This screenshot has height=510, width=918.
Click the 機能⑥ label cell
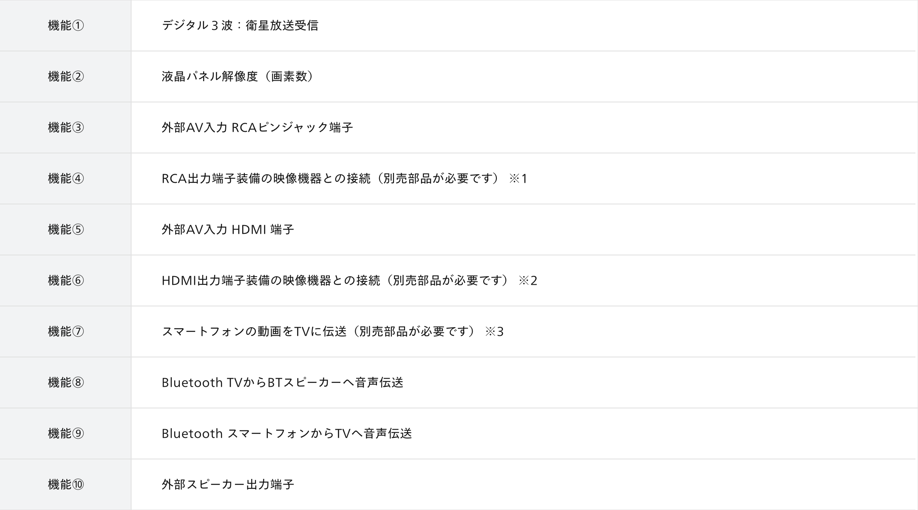pyautogui.click(x=66, y=280)
